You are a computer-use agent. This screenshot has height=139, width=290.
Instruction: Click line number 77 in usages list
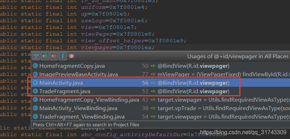pos(145,74)
